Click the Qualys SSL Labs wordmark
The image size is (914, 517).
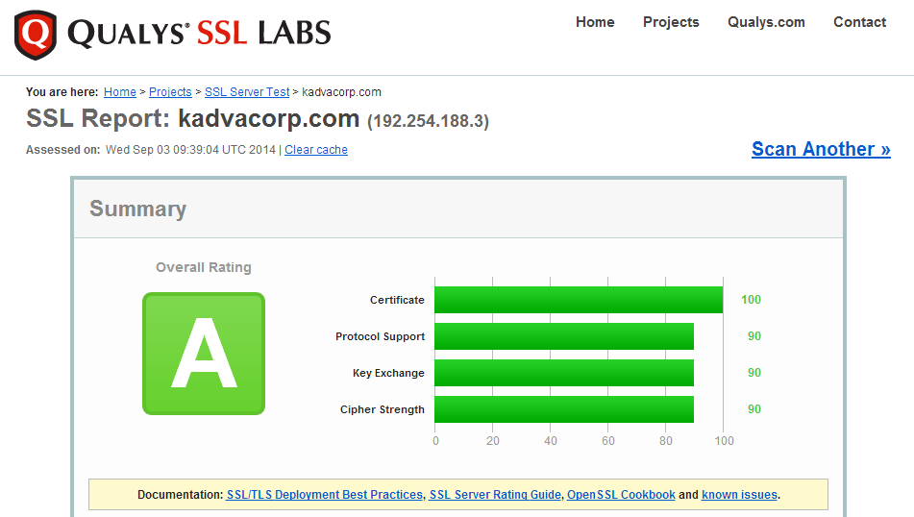199,34
